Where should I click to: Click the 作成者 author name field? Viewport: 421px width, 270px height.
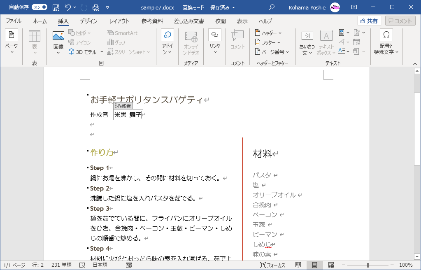[128, 115]
